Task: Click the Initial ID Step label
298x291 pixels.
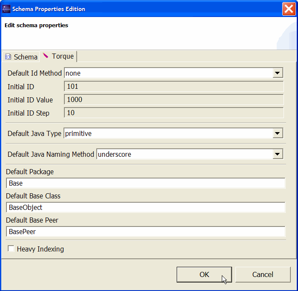Action: coord(29,113)
